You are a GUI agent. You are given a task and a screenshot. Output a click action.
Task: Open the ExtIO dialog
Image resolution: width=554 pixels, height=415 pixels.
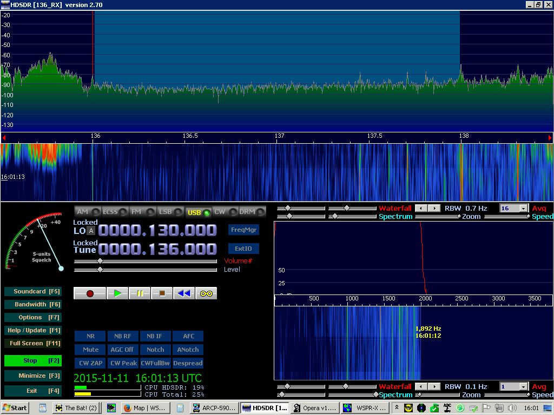click(x=243, y=249)
